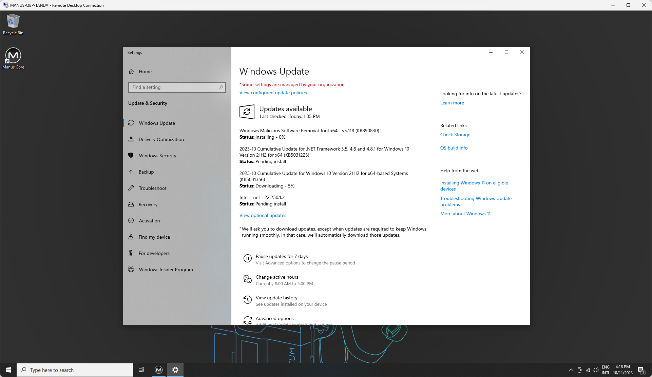This screenshot has height=377, width=652.
Task: Click the Windows Update refresh icon
Action: click(x=247, y=112)
